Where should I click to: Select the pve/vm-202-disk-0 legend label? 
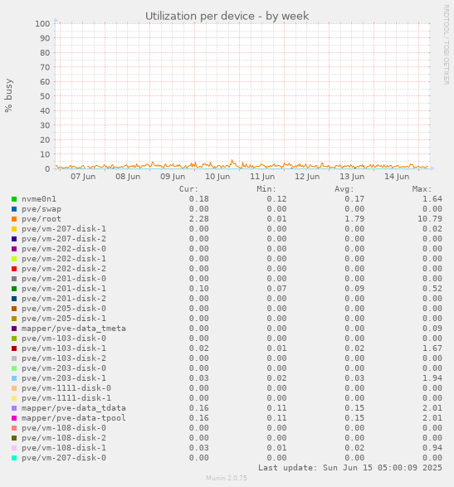pos(64,248)
